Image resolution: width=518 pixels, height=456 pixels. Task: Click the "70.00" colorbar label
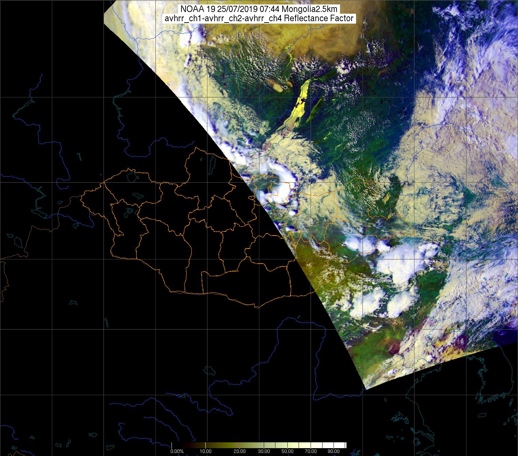coord(311,451)
